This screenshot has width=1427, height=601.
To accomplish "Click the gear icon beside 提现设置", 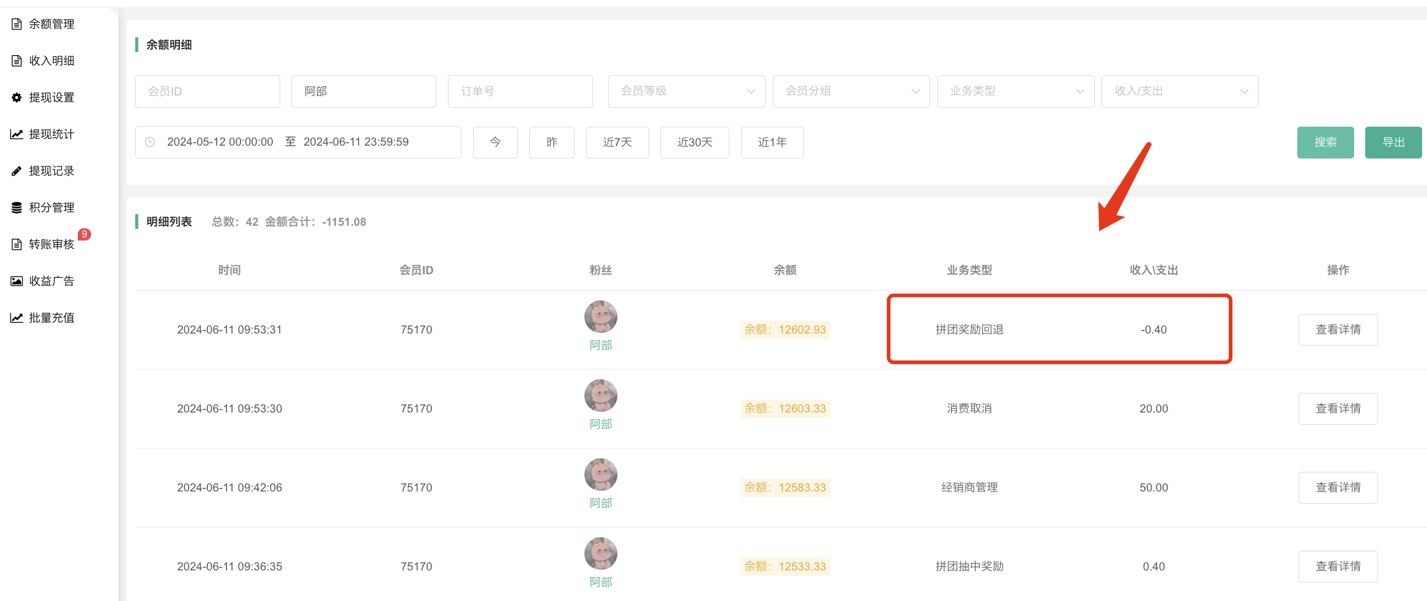I will (x=17, y=98).
